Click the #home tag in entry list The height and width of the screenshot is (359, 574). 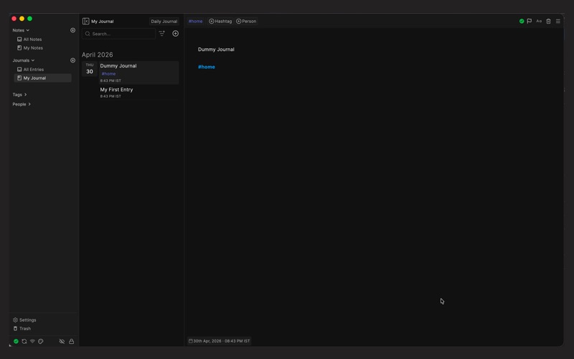[109, 74]
